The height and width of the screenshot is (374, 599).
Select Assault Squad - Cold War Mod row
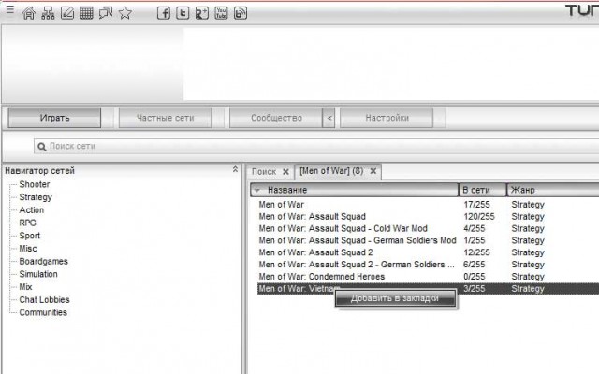coord(428,228)
